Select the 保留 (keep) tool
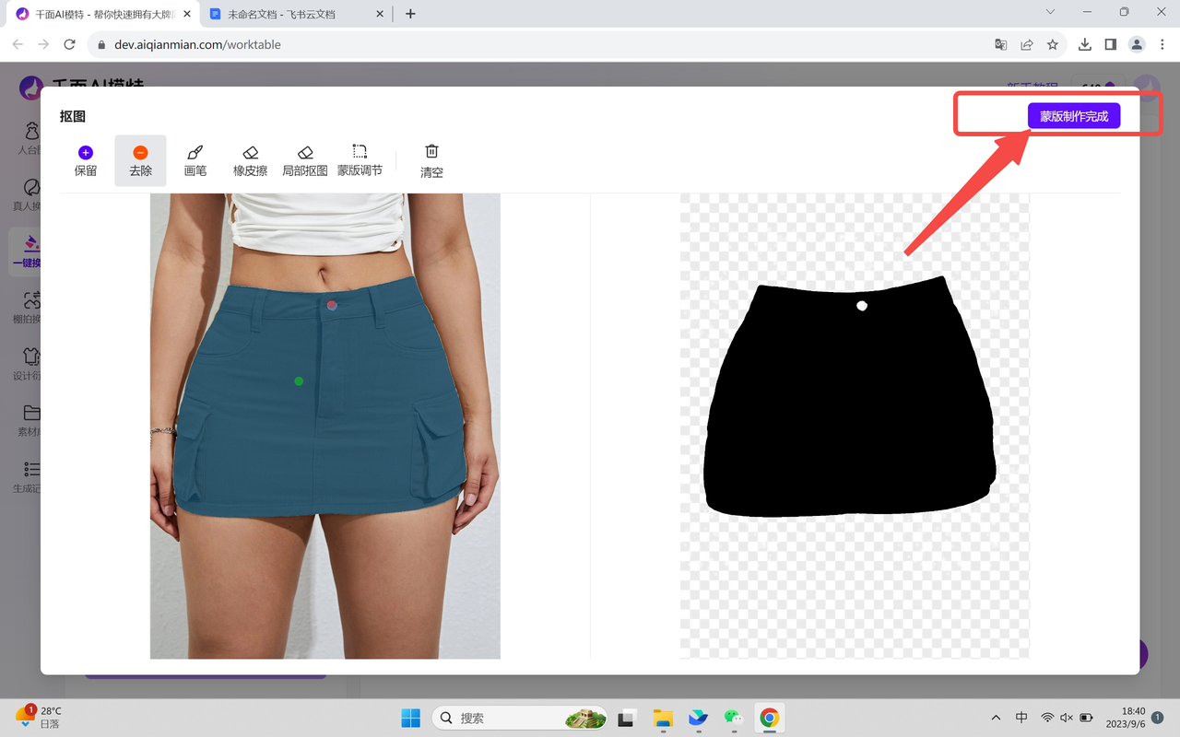This screenshot has width=1180, height=737. 86,160
